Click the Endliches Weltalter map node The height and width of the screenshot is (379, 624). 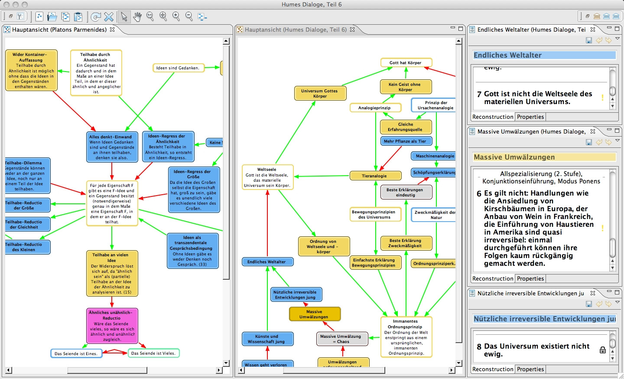pos(266,262)
